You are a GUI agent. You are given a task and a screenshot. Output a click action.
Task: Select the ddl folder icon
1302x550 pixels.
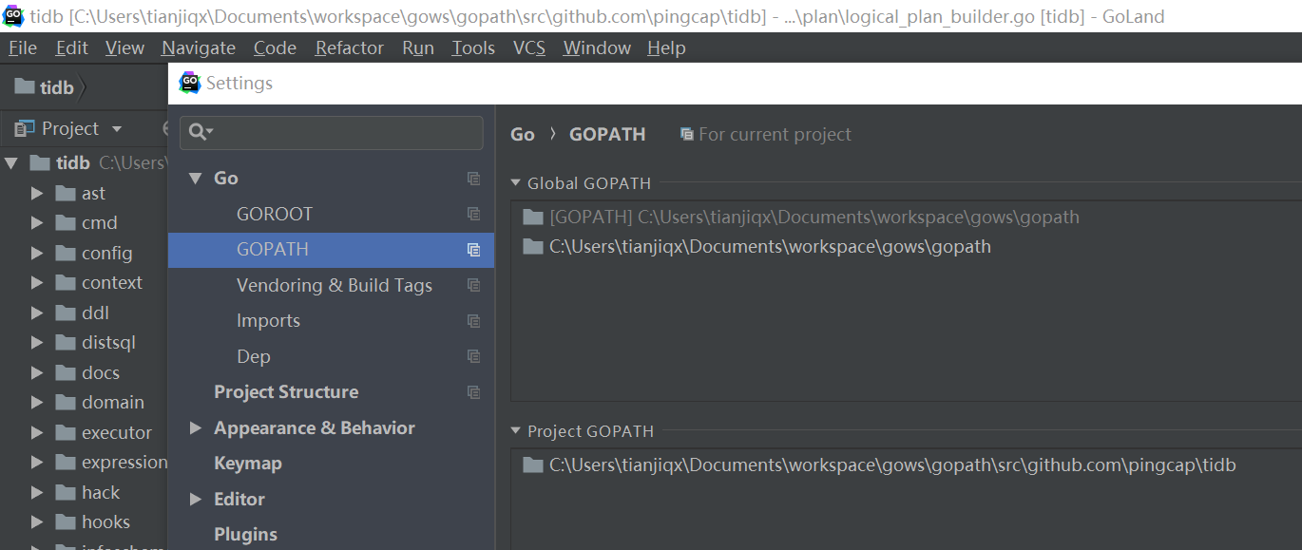(x=66, y=313)
